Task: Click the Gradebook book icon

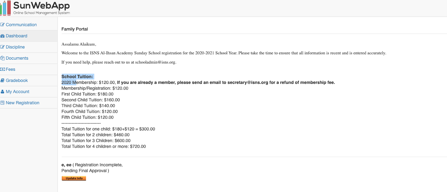Action: pos(2,80)
